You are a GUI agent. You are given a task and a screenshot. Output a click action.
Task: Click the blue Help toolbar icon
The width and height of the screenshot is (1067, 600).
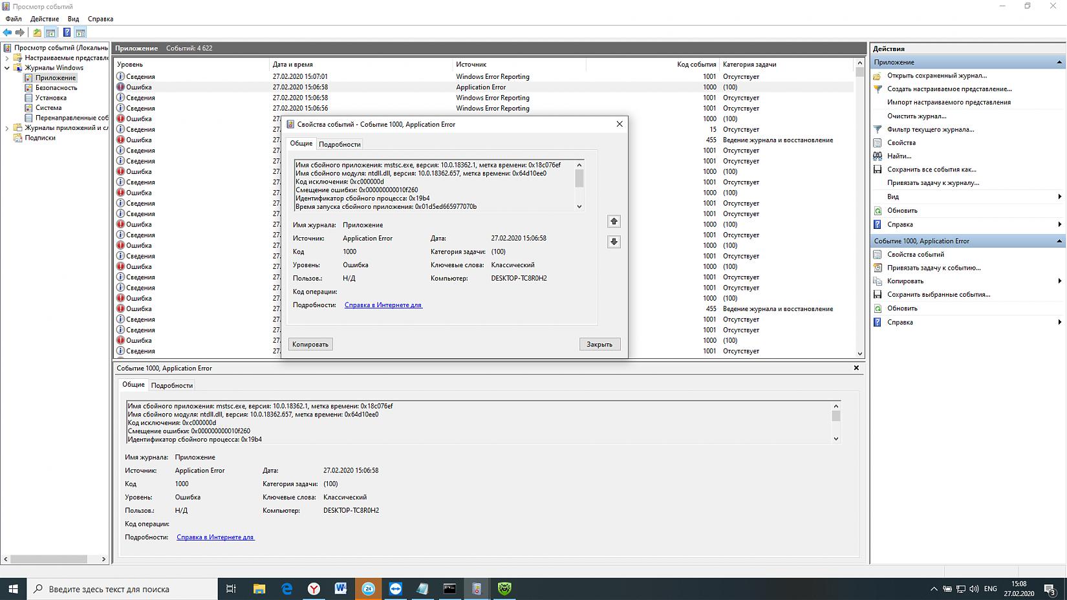click(67, 32)
